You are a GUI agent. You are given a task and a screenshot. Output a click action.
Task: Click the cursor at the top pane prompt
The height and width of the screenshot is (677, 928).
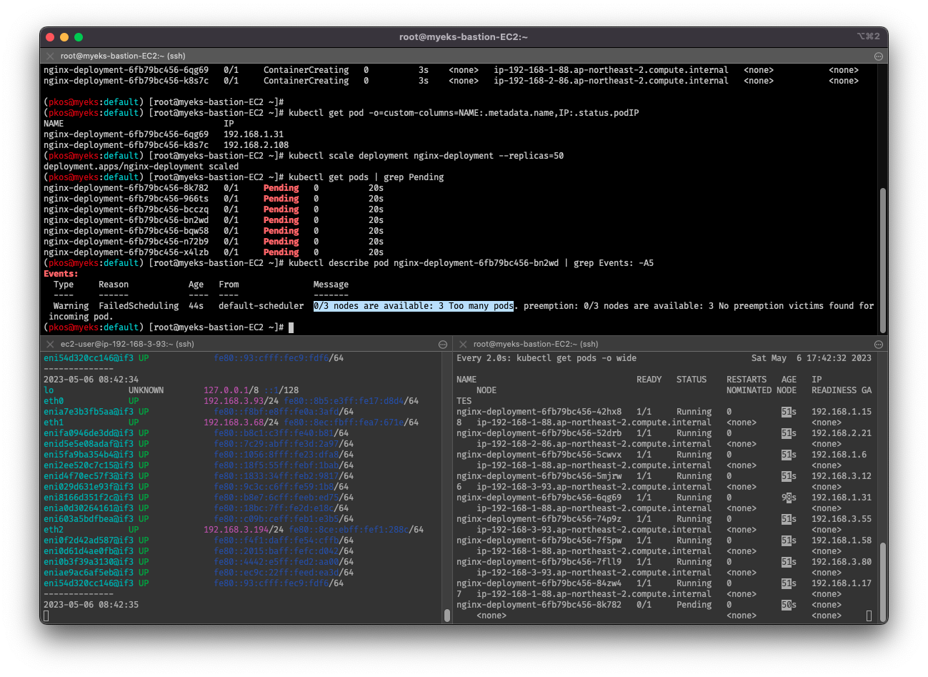point(291,327)
